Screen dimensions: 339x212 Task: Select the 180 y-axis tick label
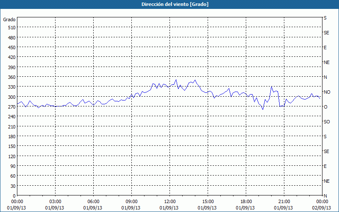[12, 137]
